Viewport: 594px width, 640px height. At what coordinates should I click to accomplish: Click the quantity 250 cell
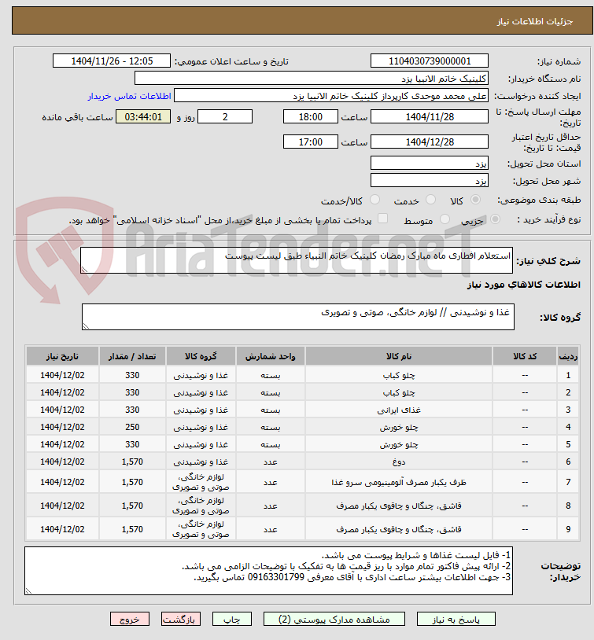coord(132,427)
